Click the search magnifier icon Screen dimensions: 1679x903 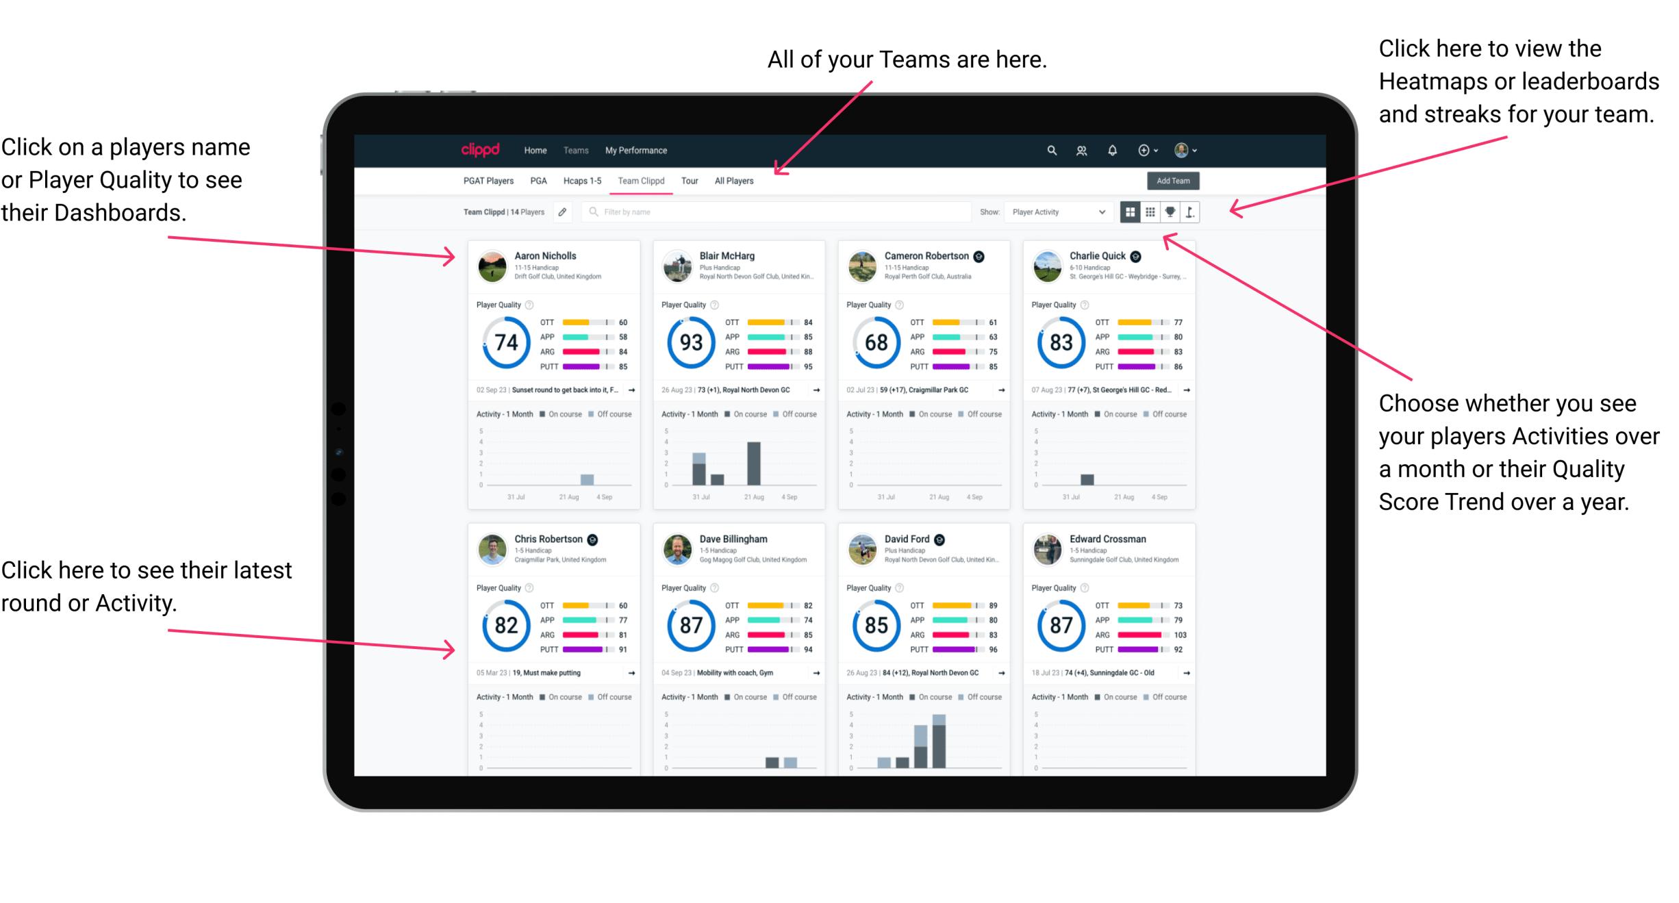1051,150
